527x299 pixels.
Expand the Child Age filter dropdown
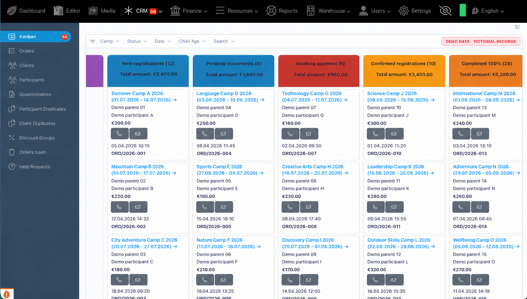(192, 41)
